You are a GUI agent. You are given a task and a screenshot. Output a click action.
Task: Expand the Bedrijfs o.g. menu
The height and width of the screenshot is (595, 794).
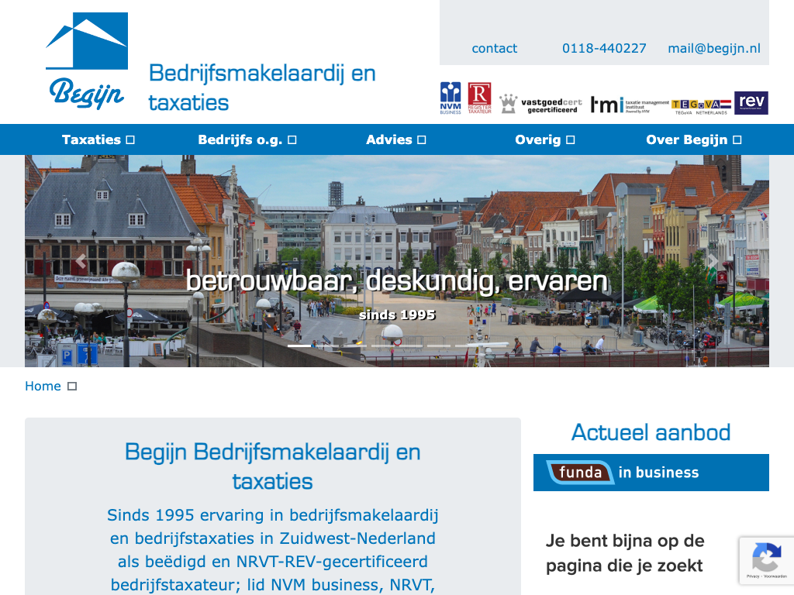pos(247,139)
